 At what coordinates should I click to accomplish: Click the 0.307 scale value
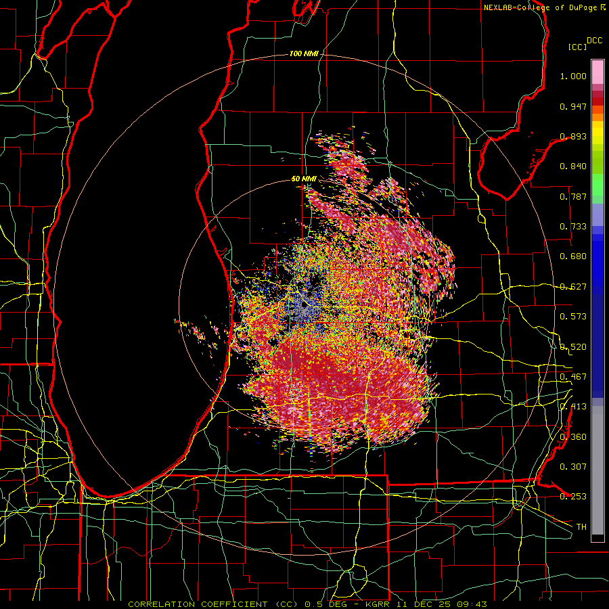pos(573,467)
